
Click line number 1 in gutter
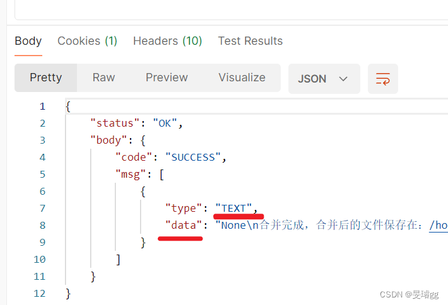[42, 106]
